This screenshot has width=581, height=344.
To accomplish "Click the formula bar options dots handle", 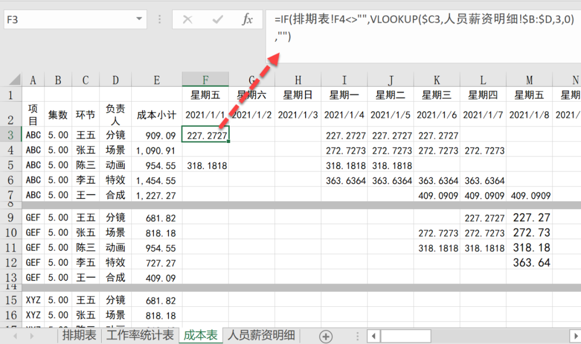I will 160,19.
